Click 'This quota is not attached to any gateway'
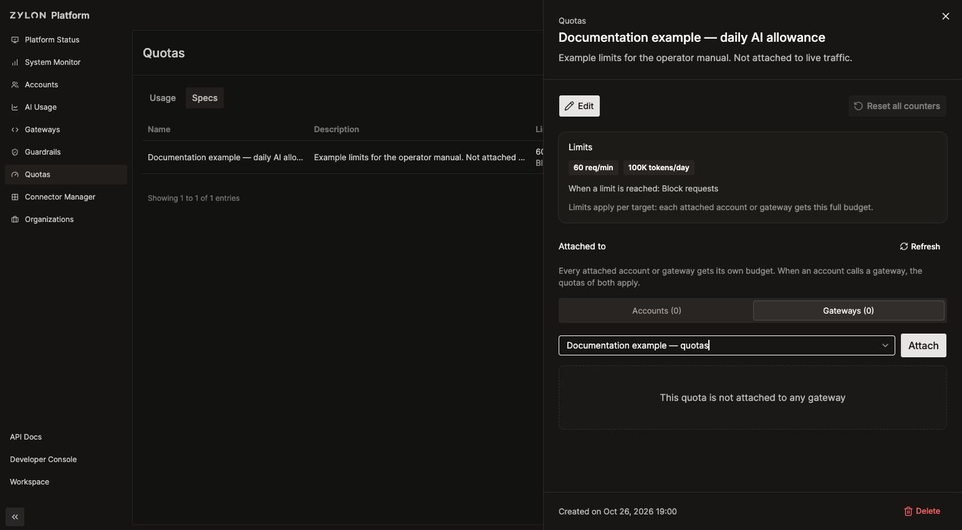This screenshot has height=530, width=962. point(753,398)
